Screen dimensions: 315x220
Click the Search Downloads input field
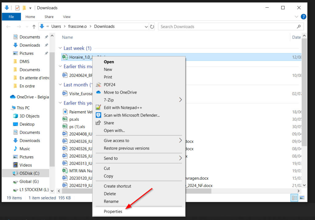pos(228,26)
